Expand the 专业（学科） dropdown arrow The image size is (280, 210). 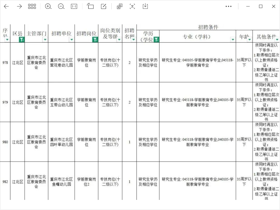(233, 39)
